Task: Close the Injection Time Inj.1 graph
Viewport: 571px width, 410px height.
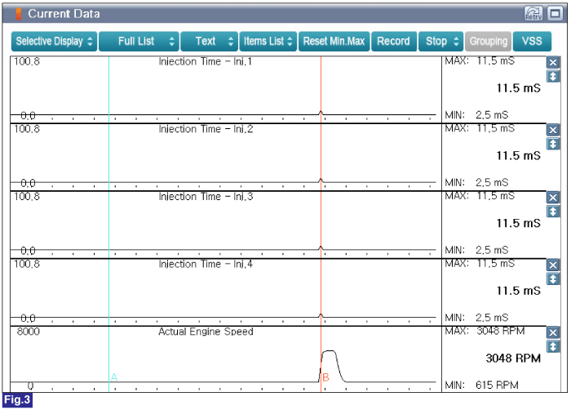Action: (553, 62)
